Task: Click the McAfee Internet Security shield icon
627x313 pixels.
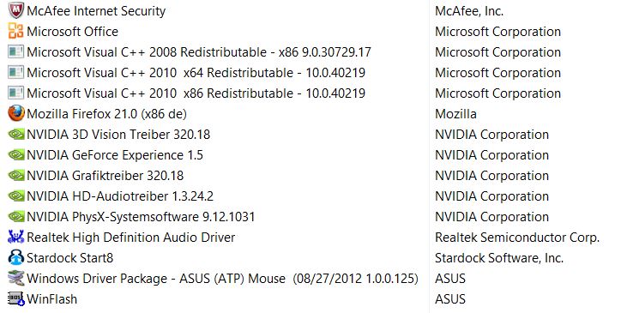Action: [16, 11]
